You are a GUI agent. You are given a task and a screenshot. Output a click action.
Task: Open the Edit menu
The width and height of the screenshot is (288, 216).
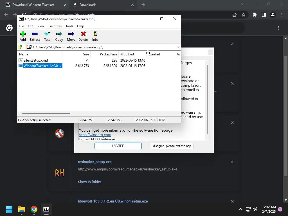[30, 26]
